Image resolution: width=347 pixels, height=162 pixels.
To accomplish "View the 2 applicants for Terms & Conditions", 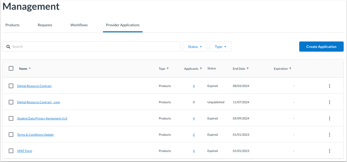I will pos(194,135).
